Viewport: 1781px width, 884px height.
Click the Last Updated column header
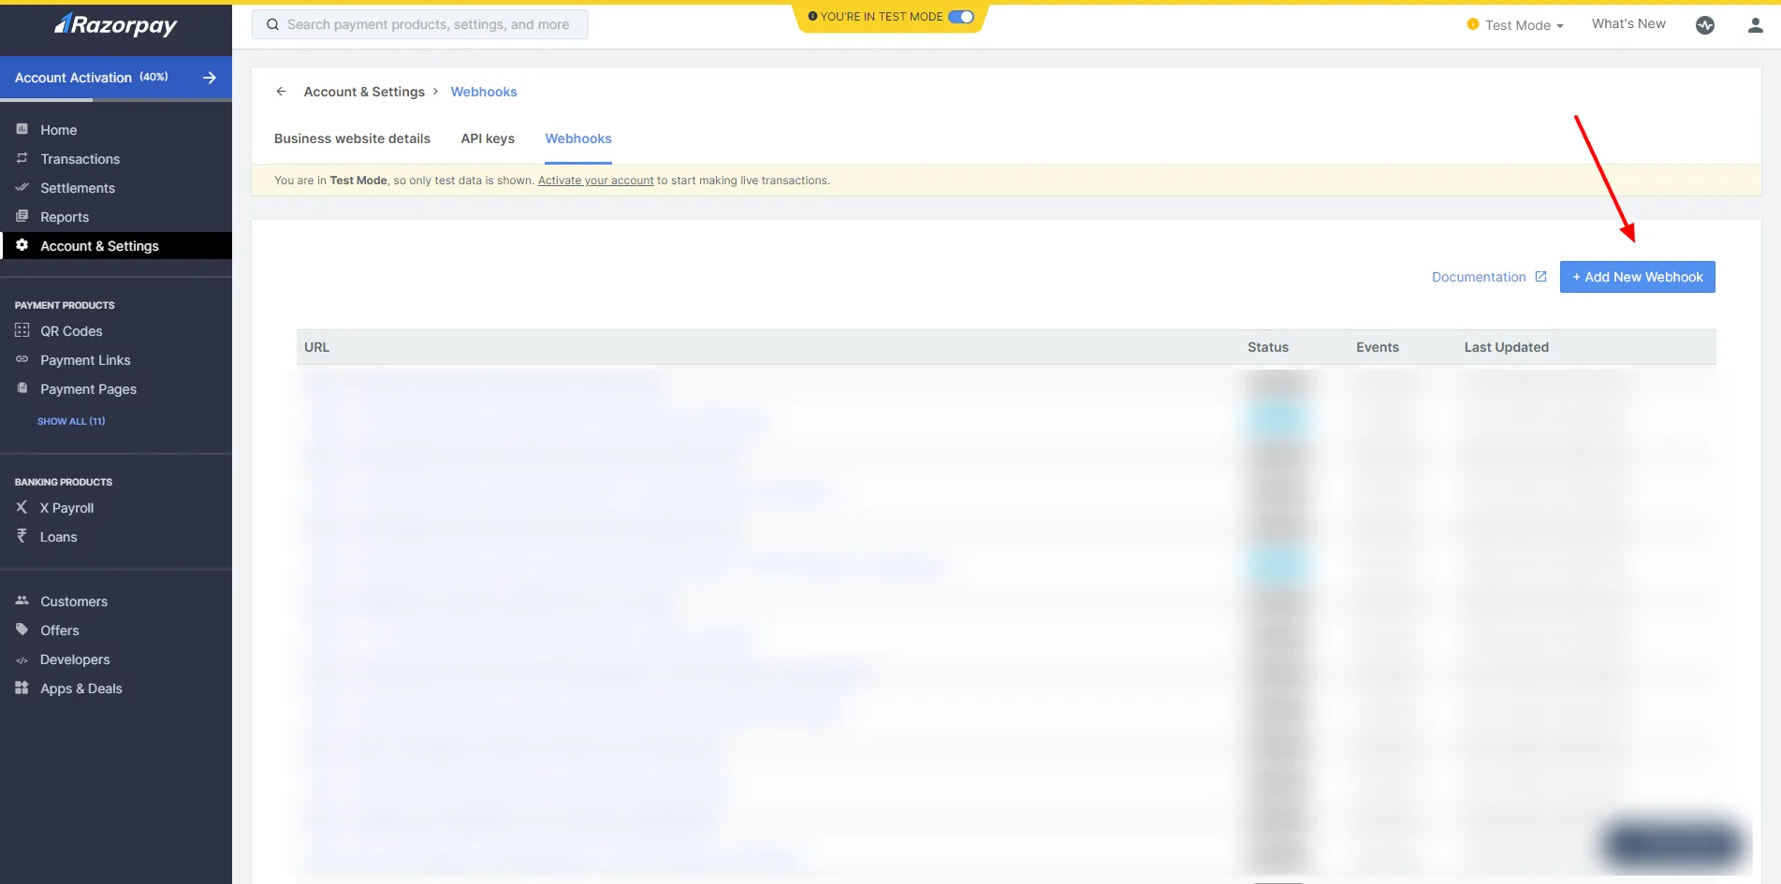click(x=1507, y=347)
